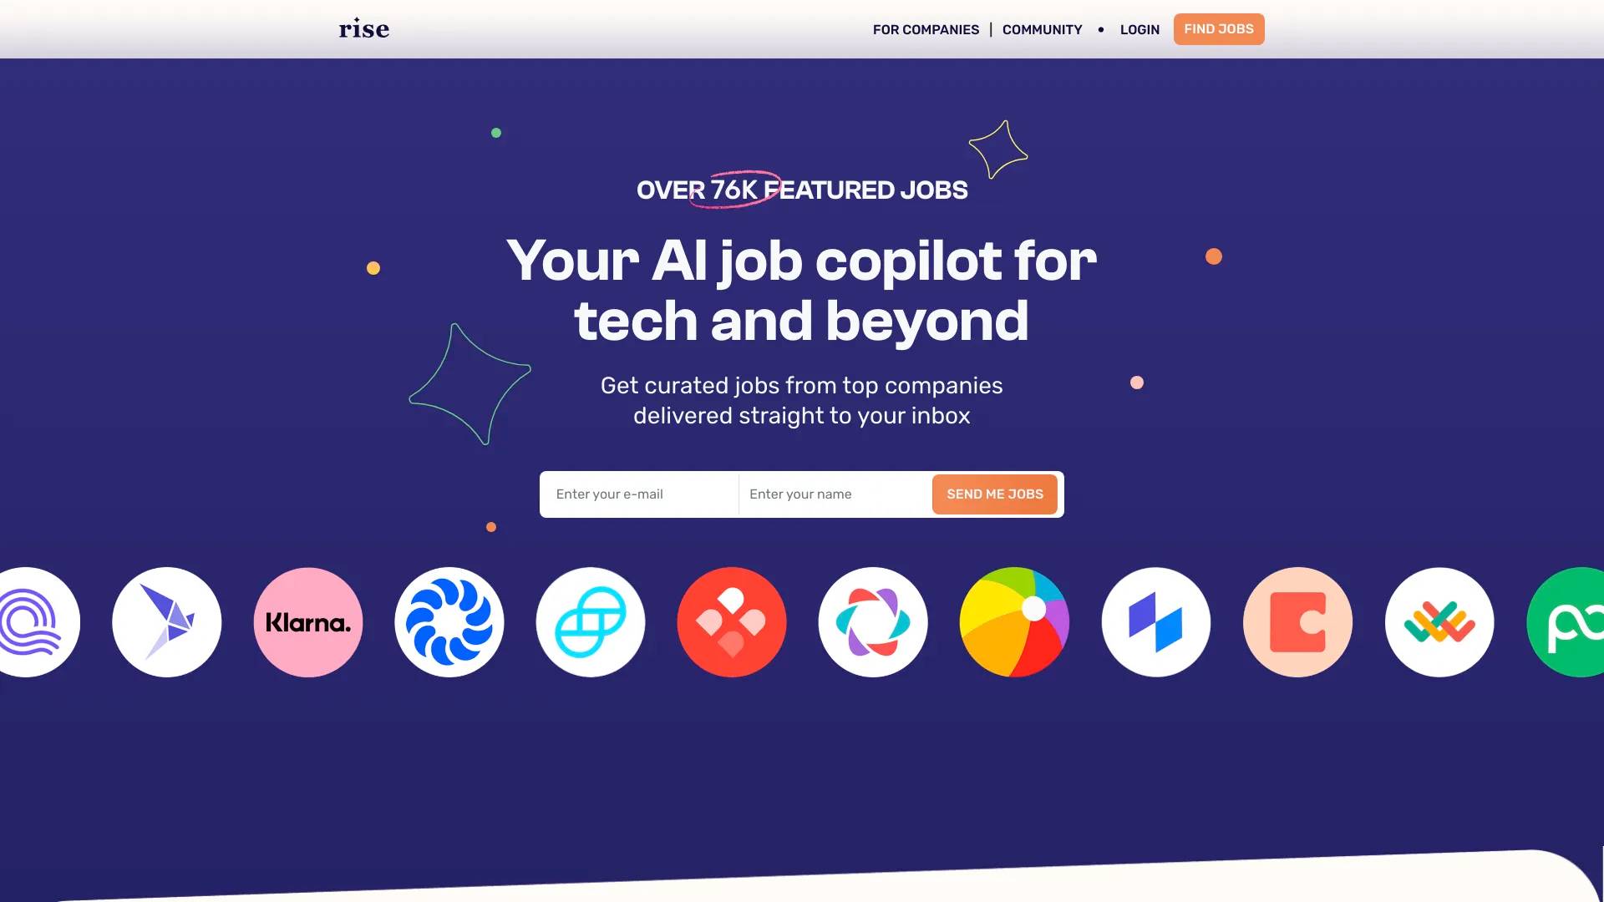The height and width of the screenshot is (902, 1604).
Task: Click the name input field
Action: (x=834, y=494)
